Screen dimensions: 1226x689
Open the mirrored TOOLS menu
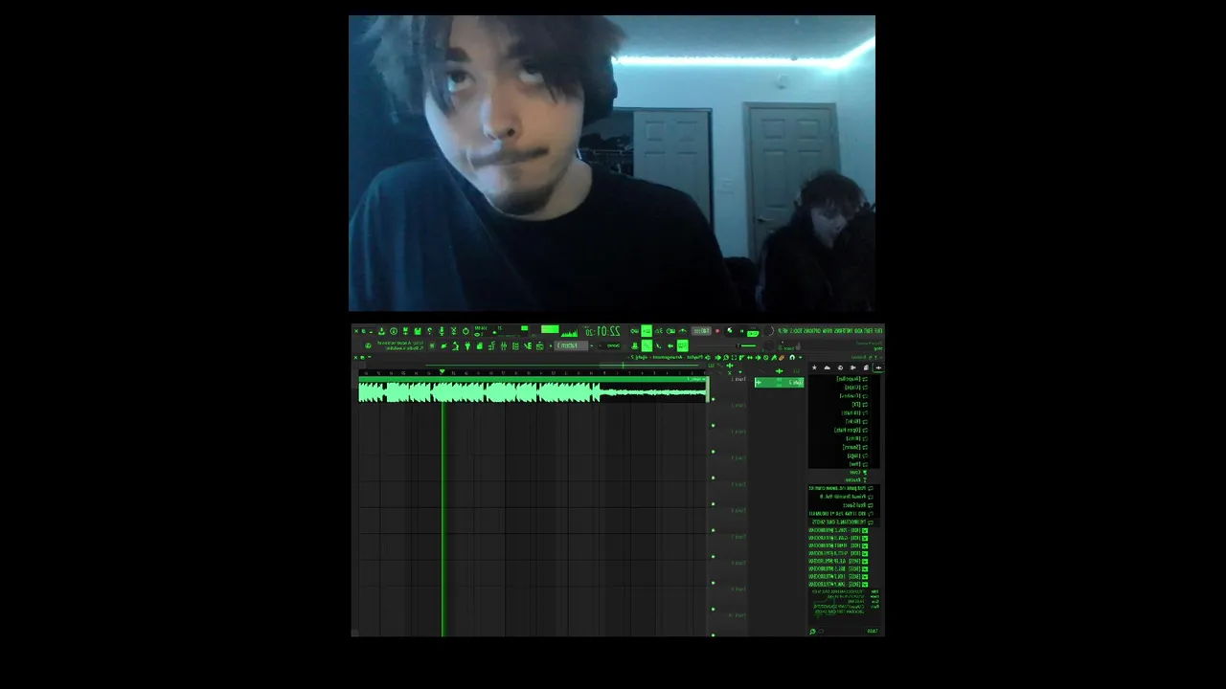coord(796,331)
